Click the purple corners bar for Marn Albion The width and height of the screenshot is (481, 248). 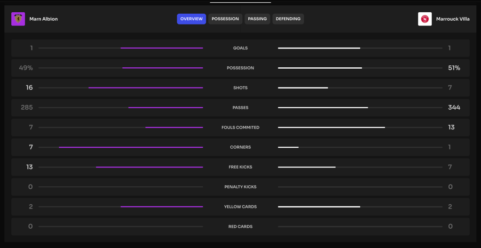click(131, 147)
